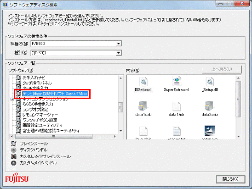Screen dimensions: 252x189
Task: Click the icon beside タッチ操作パネル
Action: pos(19,83)
